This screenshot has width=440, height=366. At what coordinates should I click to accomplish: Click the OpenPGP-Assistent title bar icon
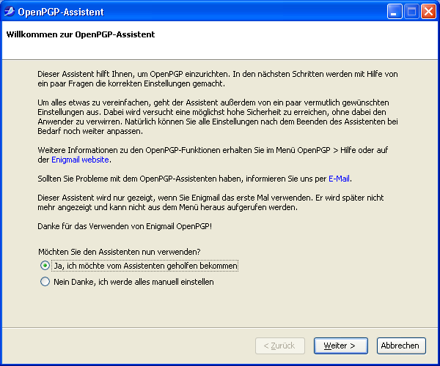(9, 12)
